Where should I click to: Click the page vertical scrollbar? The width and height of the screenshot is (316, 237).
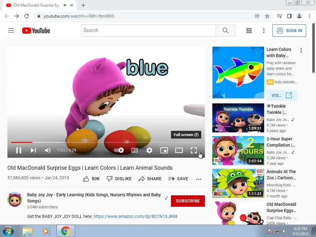coord(314,48)
